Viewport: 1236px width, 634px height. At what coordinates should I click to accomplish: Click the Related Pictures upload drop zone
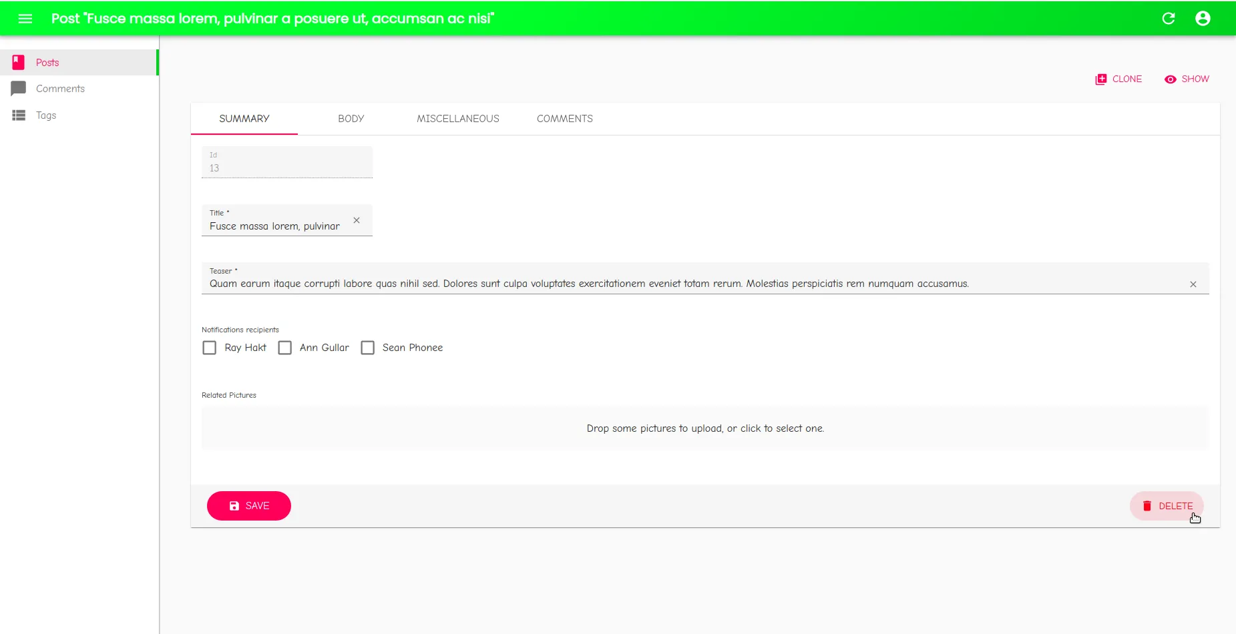pos(705,428)
